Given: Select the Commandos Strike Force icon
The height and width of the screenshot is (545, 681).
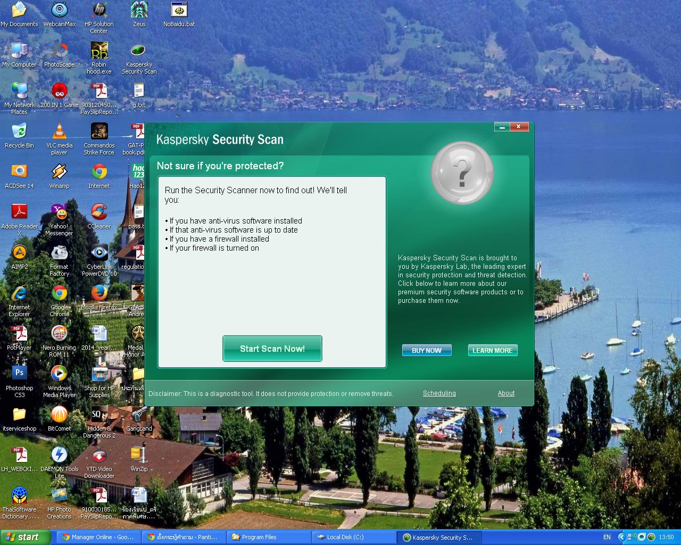Looking at the screenshot, I should pos(99,139).
